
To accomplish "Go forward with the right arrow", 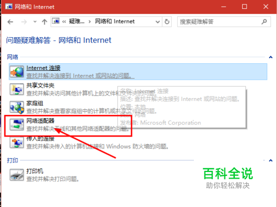I will click(24, 22).
